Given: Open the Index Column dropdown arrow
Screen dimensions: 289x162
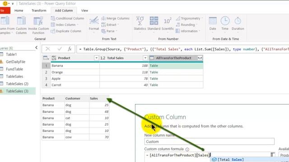Looking at the screenshot, I should [x=78, y=25].
